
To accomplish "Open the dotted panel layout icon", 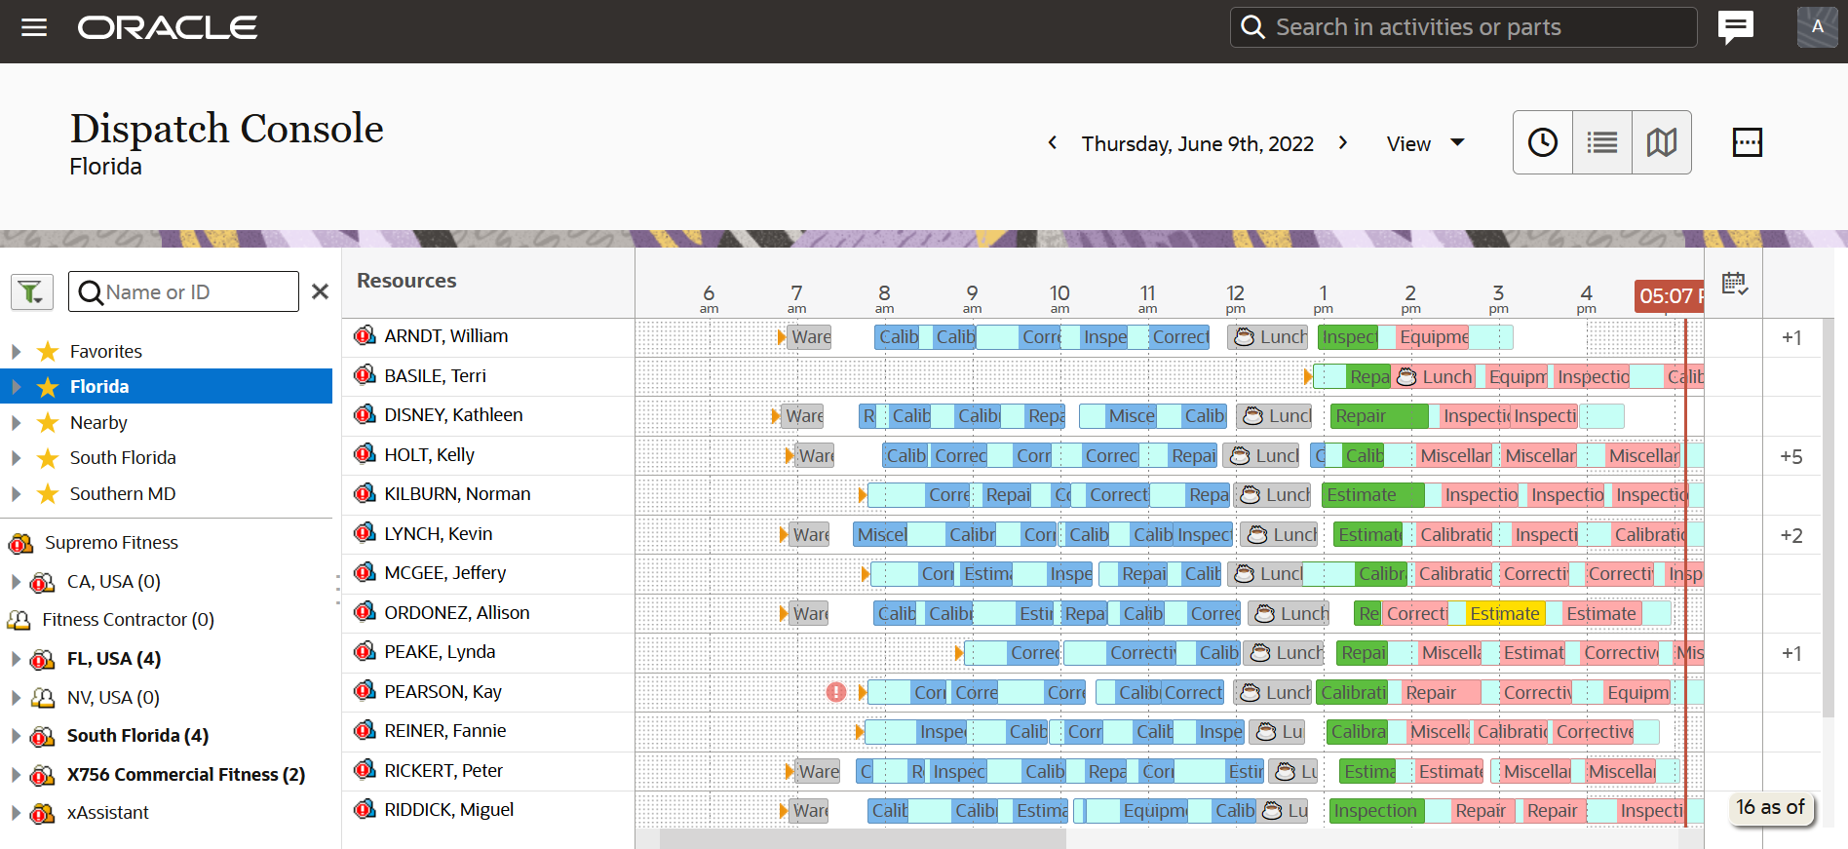I will (1747, 142).
